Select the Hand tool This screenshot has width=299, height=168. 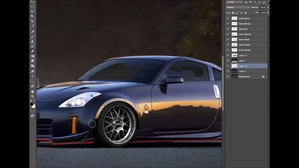pyautogui.click(x=33, y=91)
